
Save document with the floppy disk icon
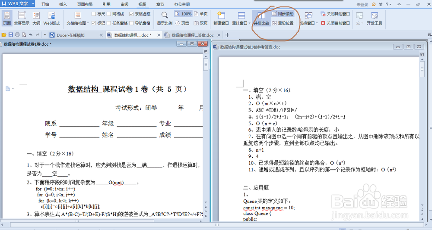[x=10, y=35]
